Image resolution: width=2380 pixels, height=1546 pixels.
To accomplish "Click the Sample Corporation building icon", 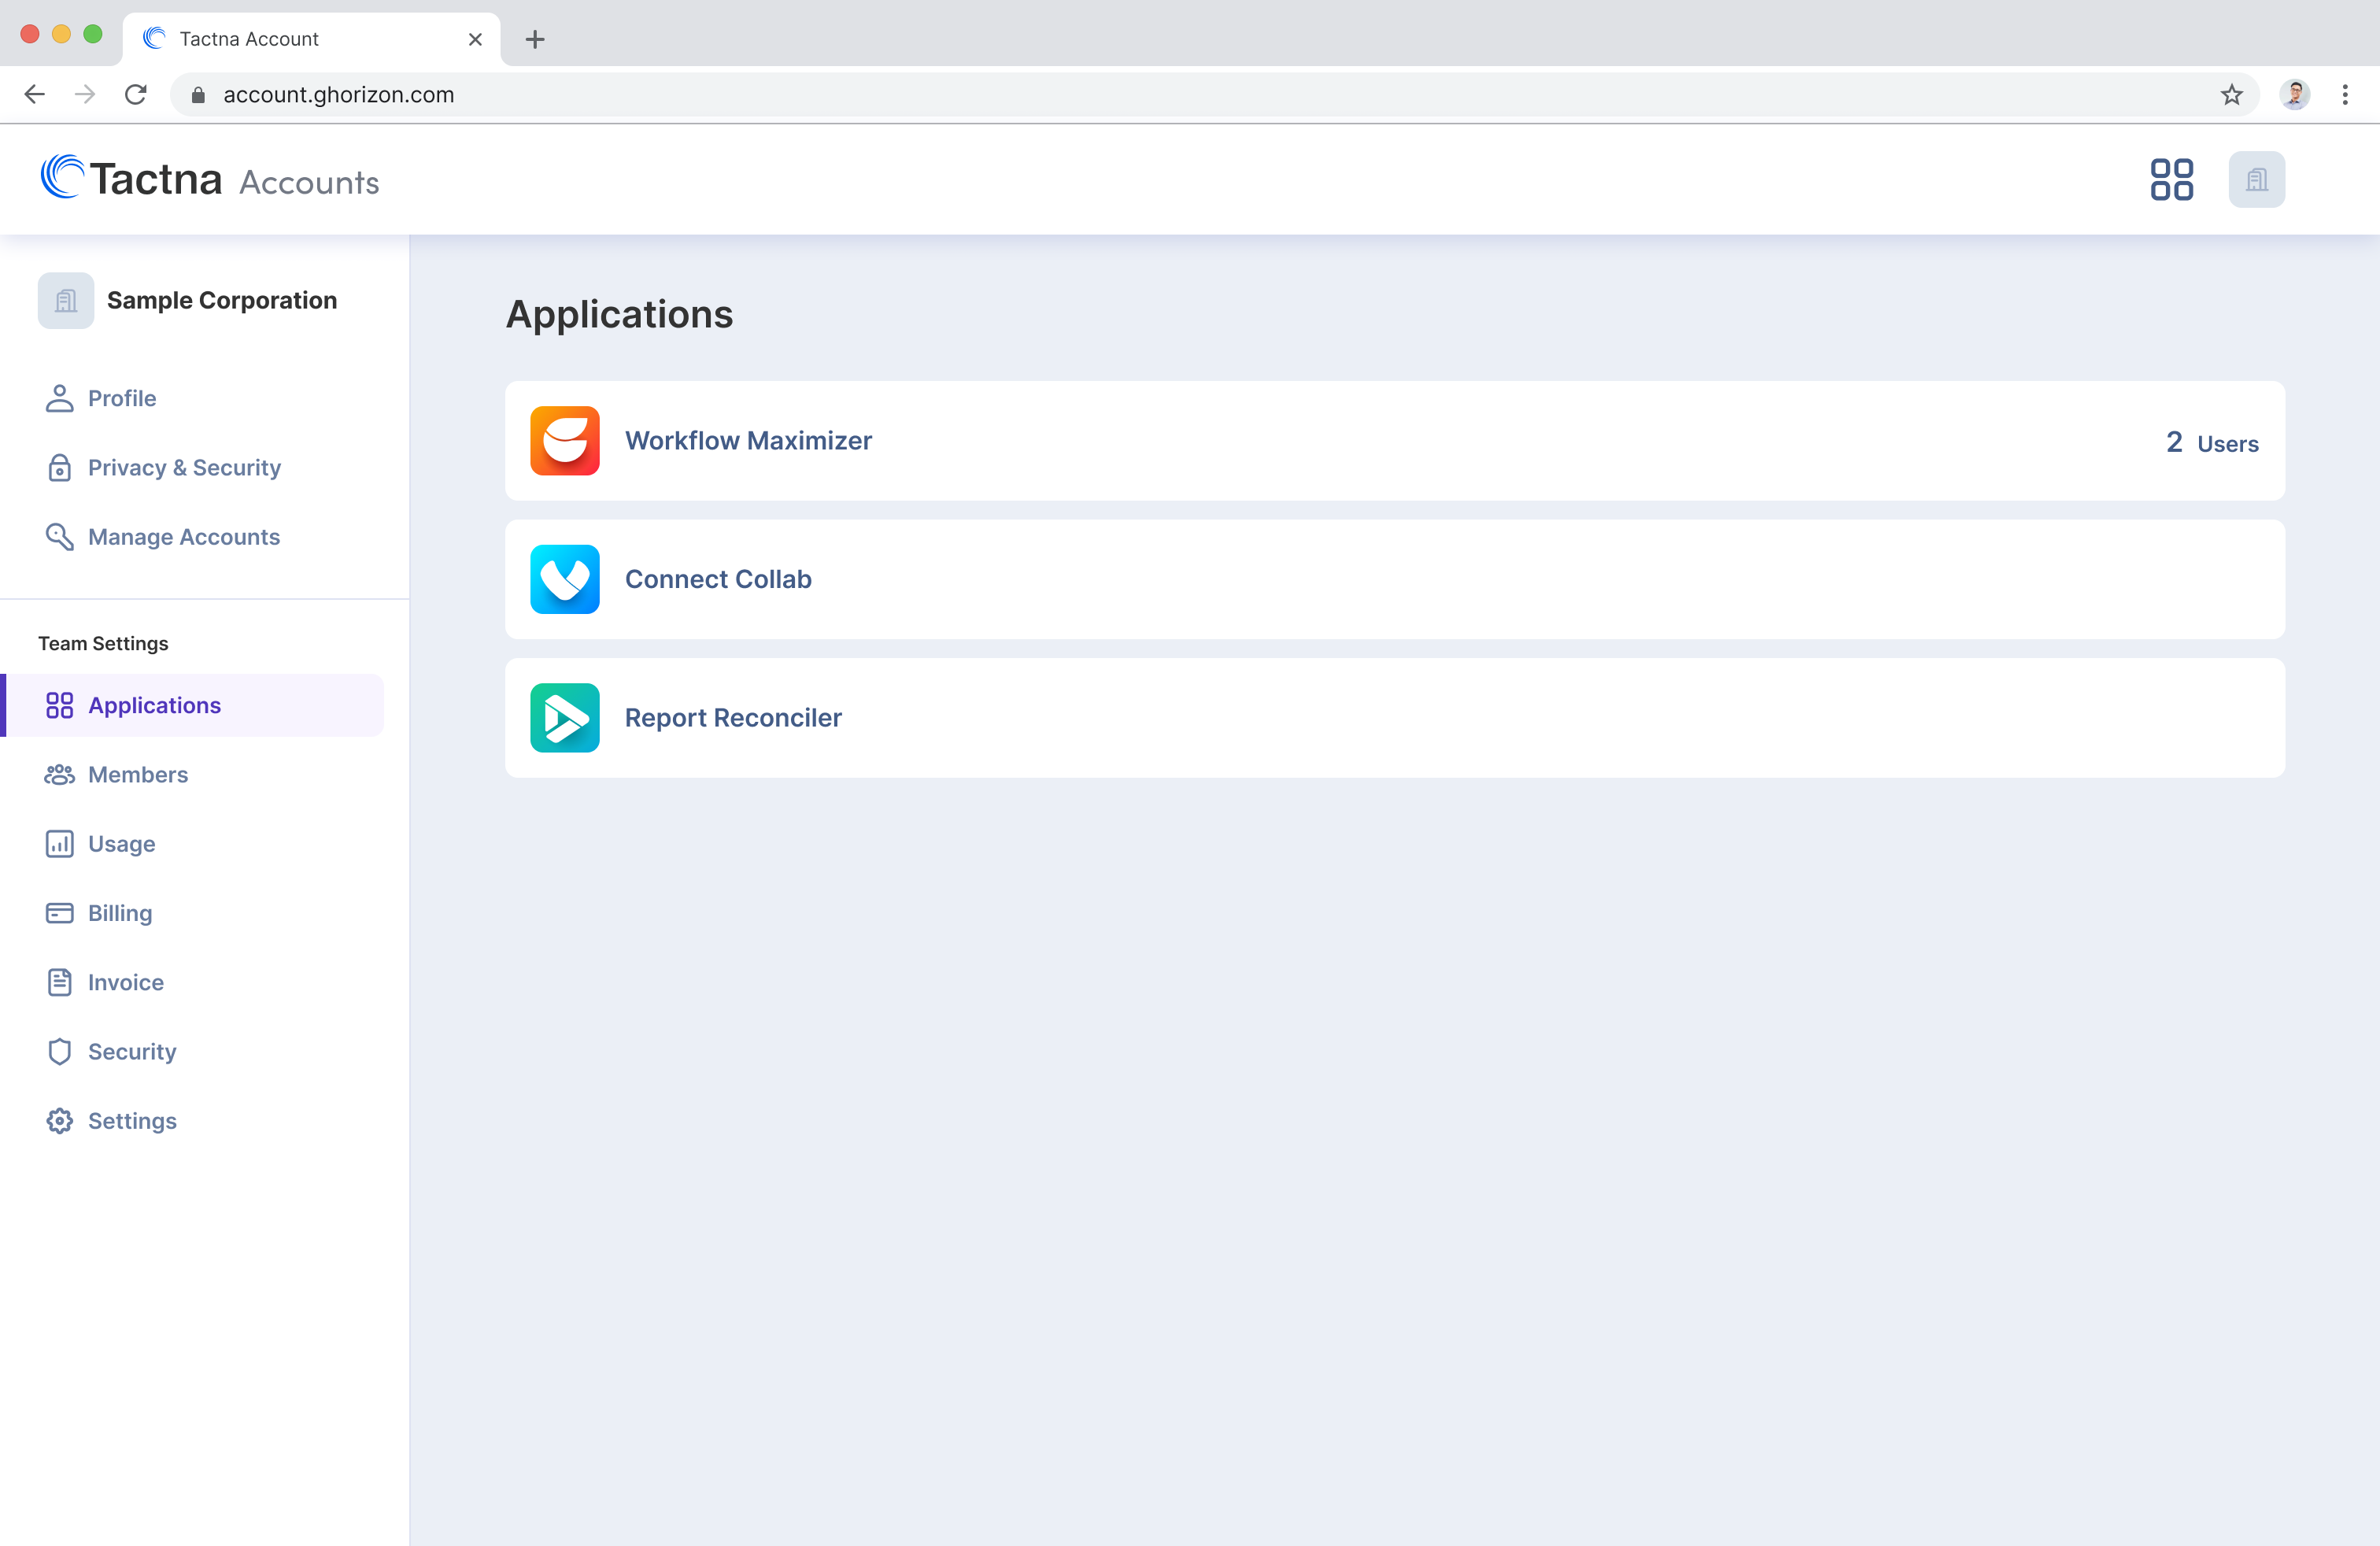I will tap(65, 300).
